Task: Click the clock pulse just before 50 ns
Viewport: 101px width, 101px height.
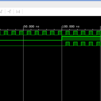Action: [21, 33]
